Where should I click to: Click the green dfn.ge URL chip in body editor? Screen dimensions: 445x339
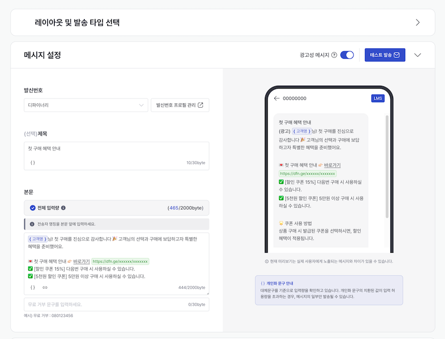tap(120, 261)
